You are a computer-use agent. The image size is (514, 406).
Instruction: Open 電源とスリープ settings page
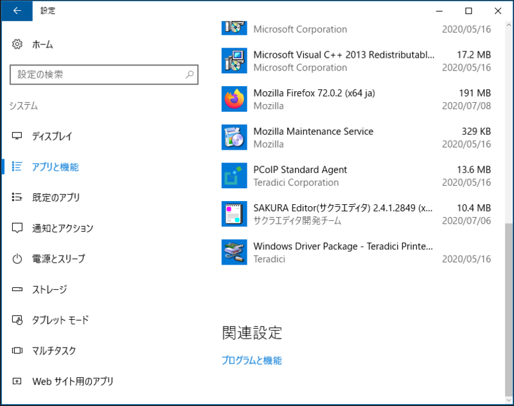58,259
